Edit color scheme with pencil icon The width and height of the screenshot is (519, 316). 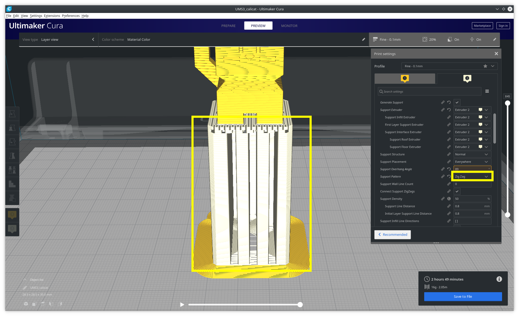pyautogui.click(x=364, y=39)
